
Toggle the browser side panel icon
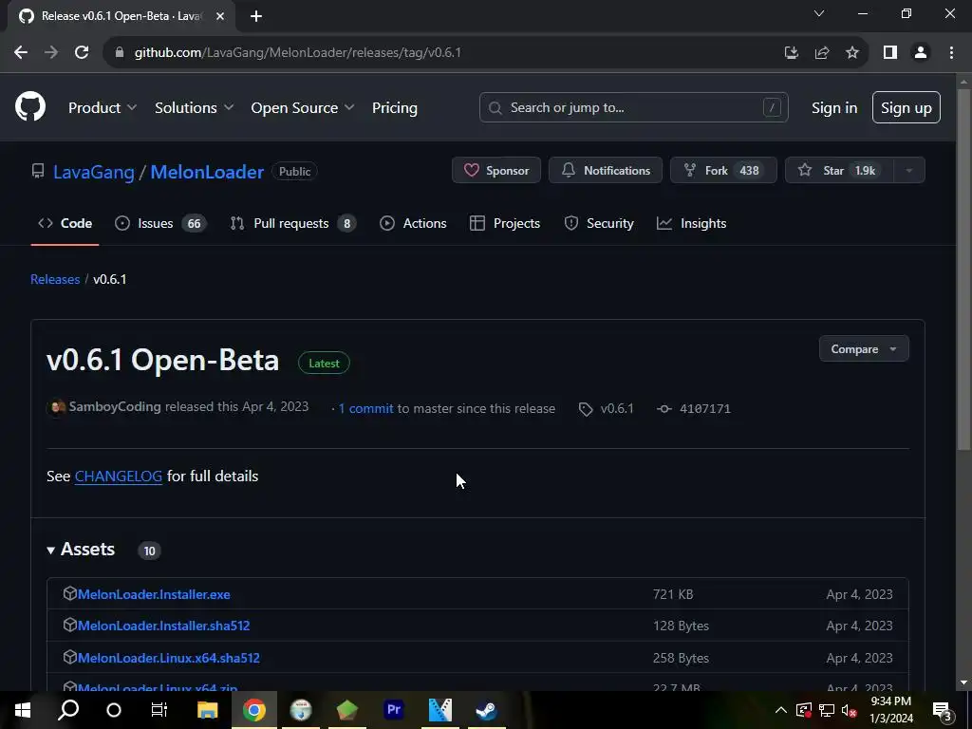tap(890, 53)
